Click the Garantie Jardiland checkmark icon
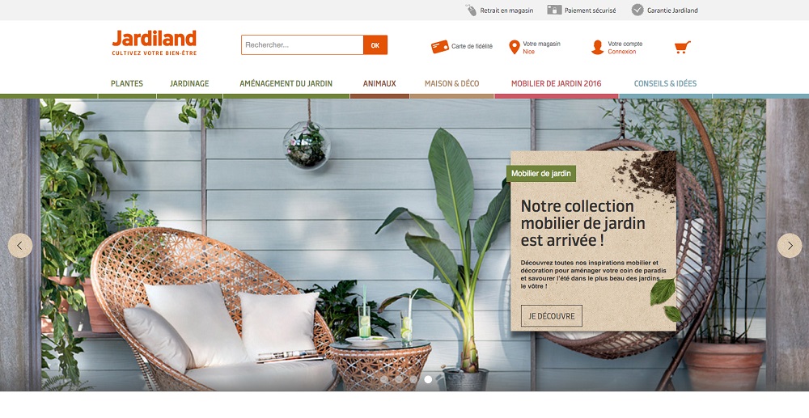 [x=637, y=10]
